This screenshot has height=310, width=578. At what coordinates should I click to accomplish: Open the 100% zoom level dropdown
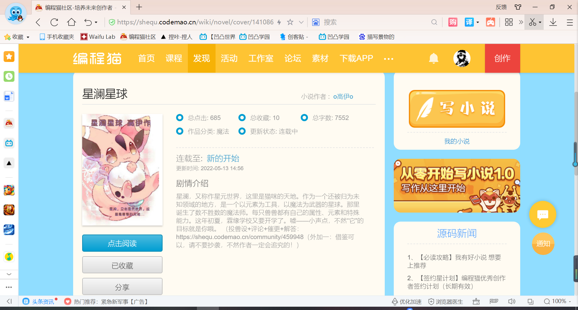[x=558, y=301]
